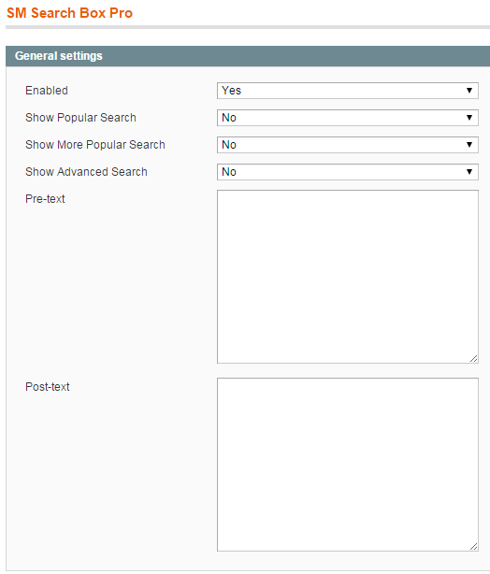This screenshot has height=574, width=490.
Task: Click the arrow icon of the Enabled dropdown
Action: pos(469,91)
